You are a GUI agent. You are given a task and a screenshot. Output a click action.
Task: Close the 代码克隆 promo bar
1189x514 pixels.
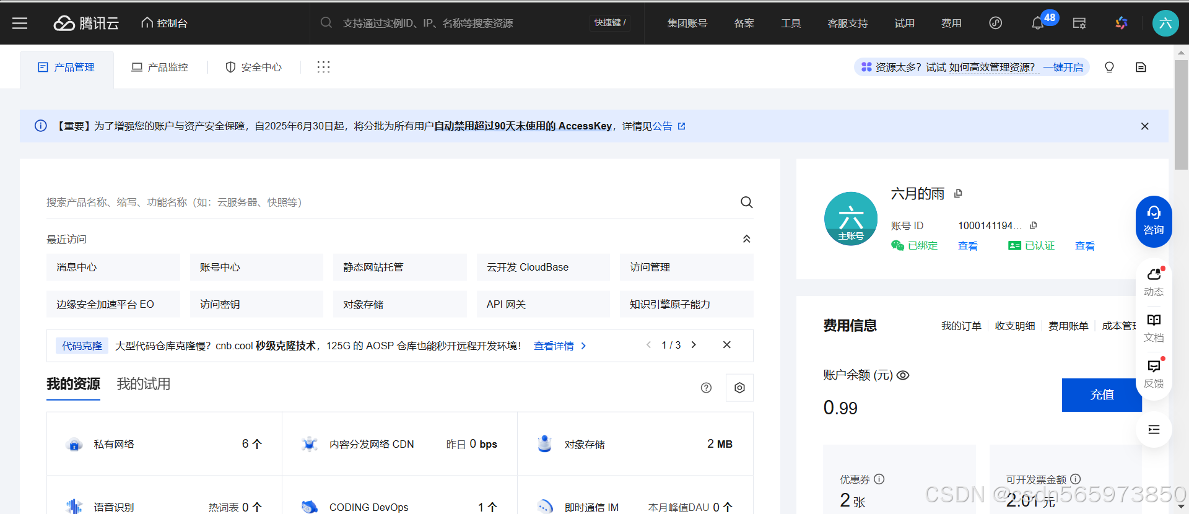tap(727, 345)
